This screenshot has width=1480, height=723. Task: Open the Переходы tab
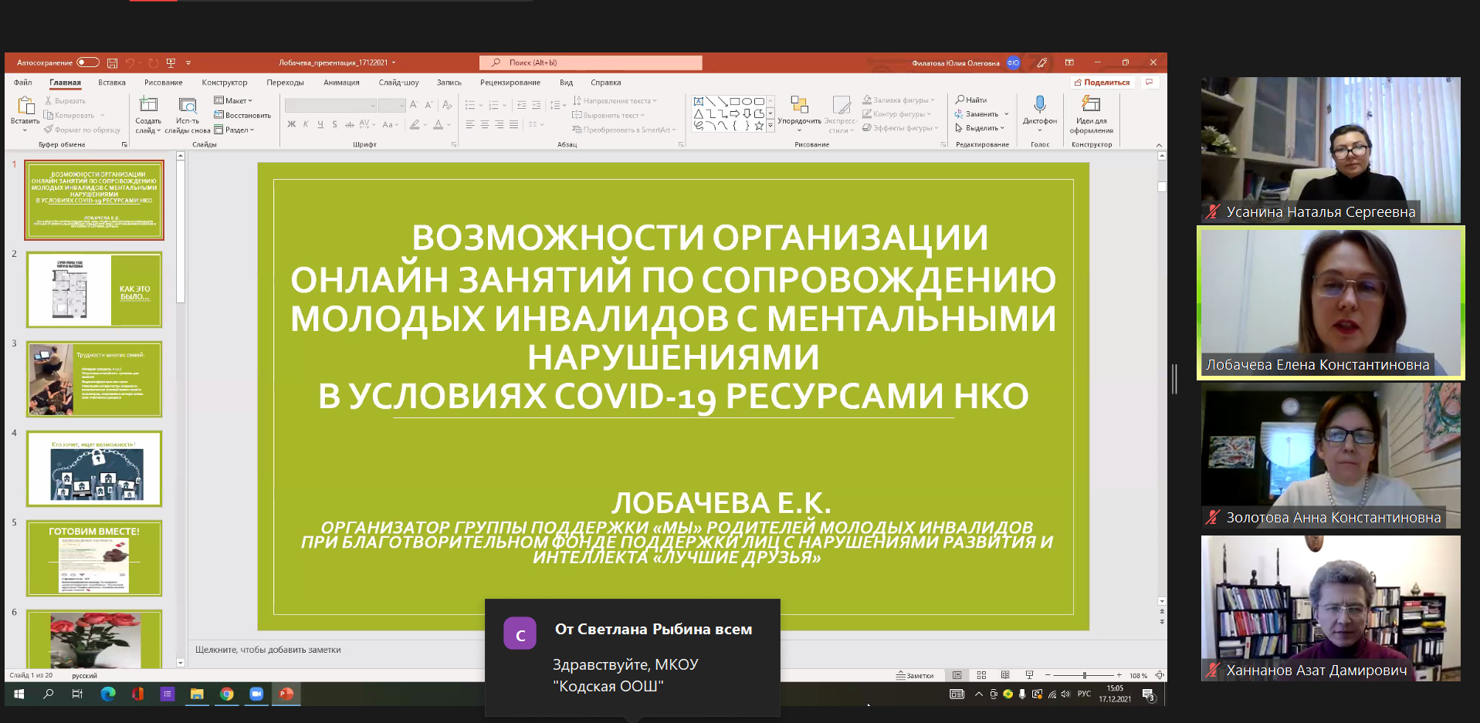285,83
